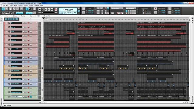Screen dimensions: 194x109
Task: Jump to end with fast-forward button
Action: (52, 9)
